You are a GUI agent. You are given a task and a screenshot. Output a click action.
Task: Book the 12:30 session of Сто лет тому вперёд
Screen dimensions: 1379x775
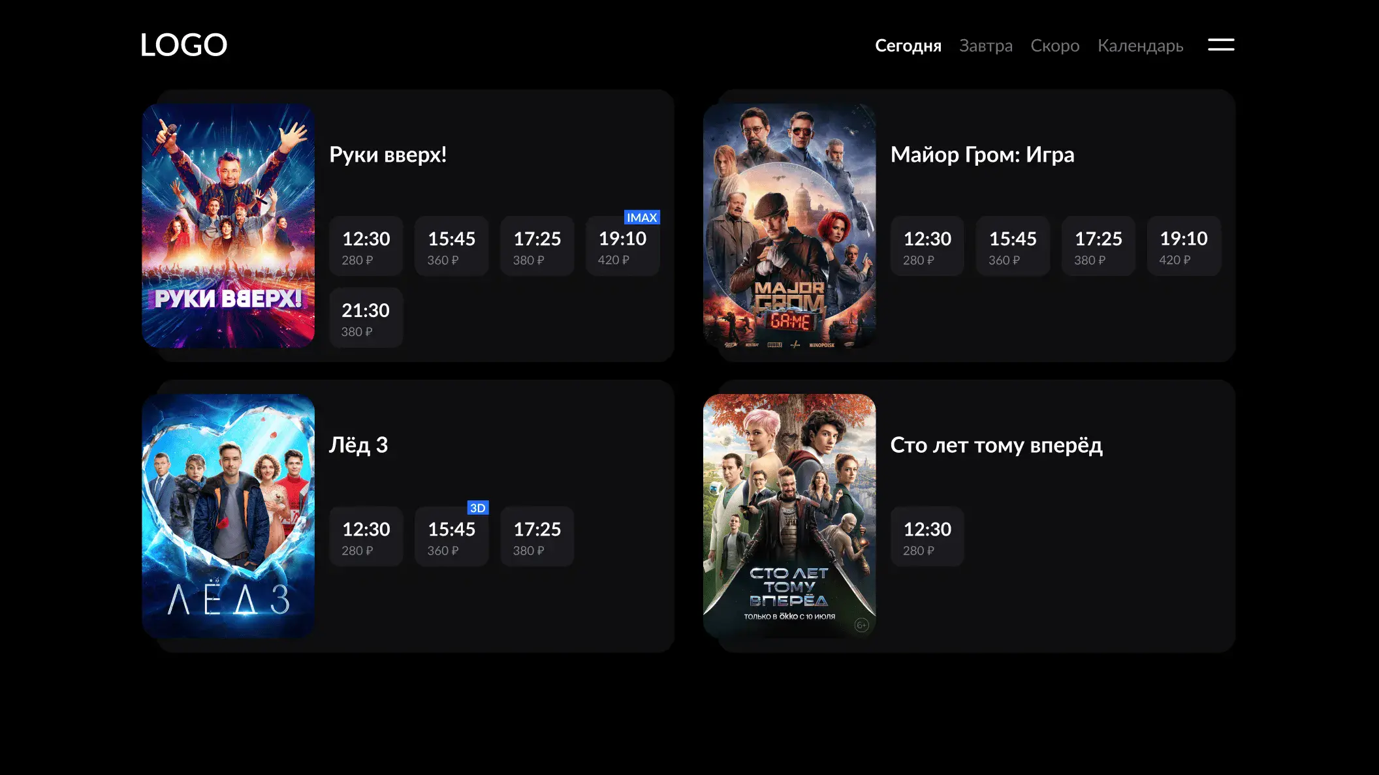[927, 536]
